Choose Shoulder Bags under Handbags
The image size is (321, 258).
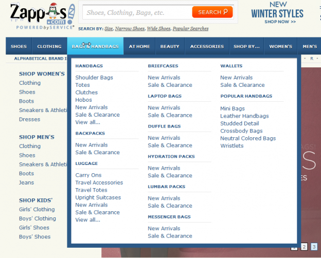pos(94,78)
